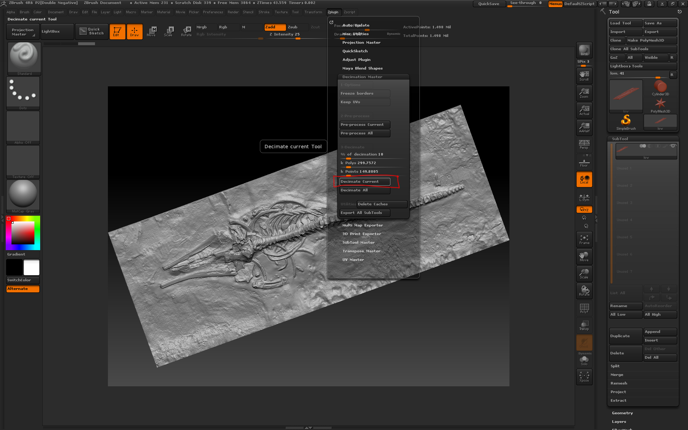Expand the SubTool Master section
The image size is (688, 430).
tap(358, 242)
